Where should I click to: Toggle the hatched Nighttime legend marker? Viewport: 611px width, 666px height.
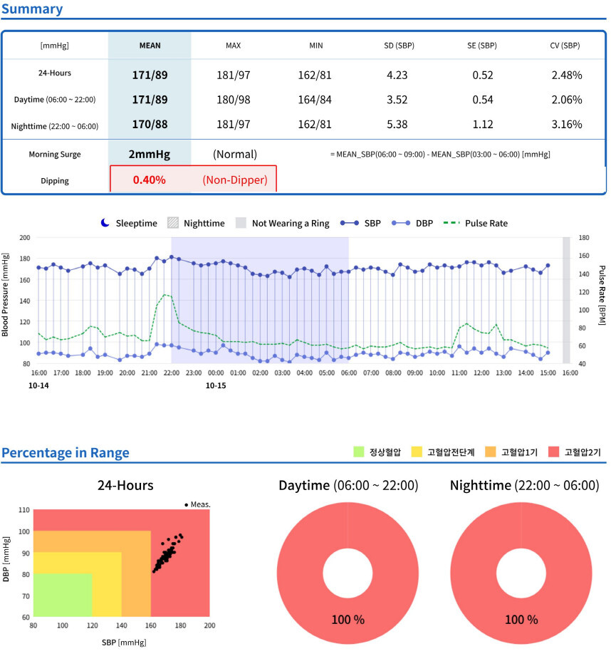pos(173,223)
